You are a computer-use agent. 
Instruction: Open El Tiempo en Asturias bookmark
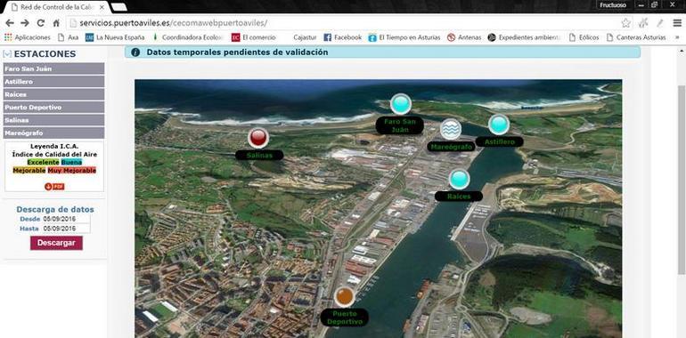(x=404, y=37)
